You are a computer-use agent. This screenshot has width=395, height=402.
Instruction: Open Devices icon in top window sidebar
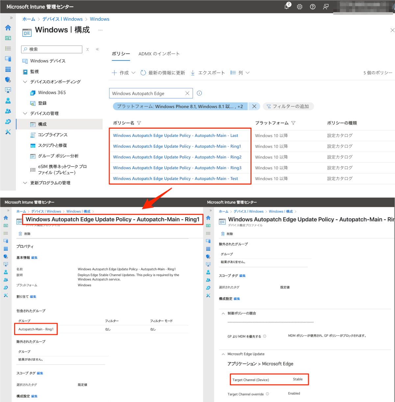(8, 59)
